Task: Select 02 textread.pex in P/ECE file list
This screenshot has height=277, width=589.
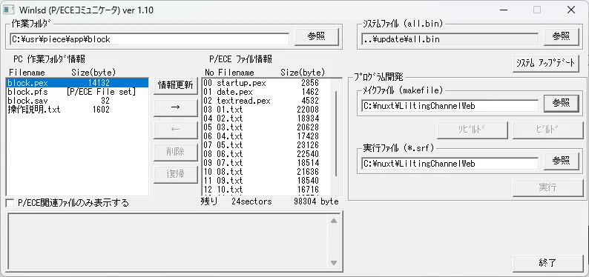Action: tap(266, 101)
